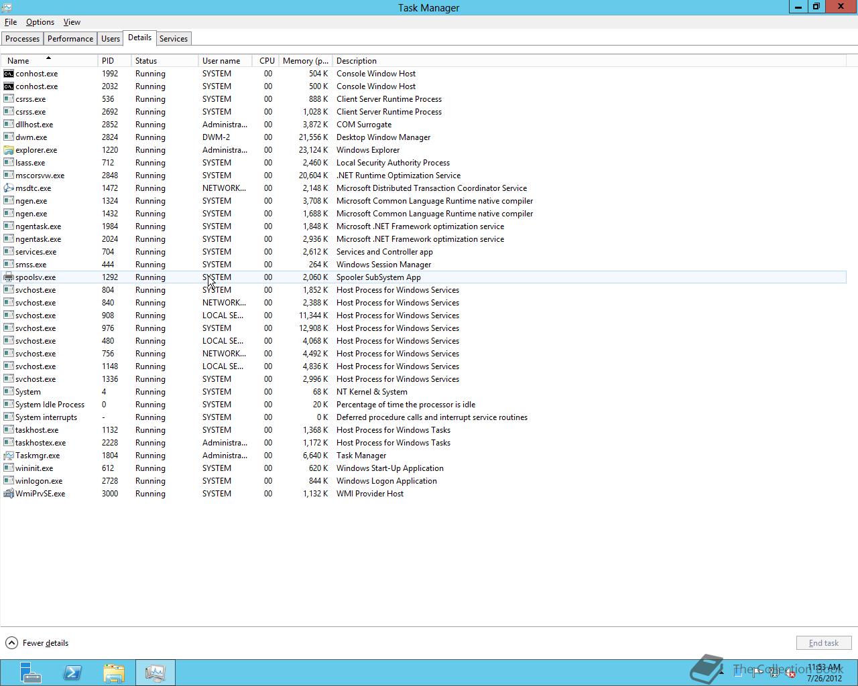Click the Fewer details link

[x=46, y=643]
